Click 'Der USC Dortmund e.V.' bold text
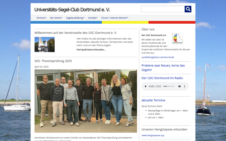 point(154,35)
